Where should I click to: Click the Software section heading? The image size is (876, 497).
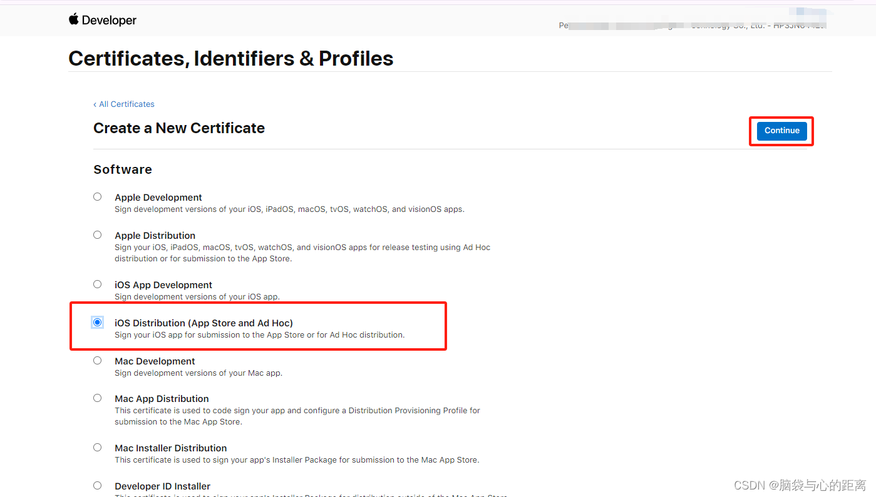[x=123, y=169]
